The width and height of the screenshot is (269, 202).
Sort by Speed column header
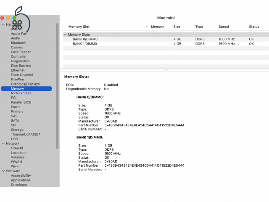click(224, 27)
